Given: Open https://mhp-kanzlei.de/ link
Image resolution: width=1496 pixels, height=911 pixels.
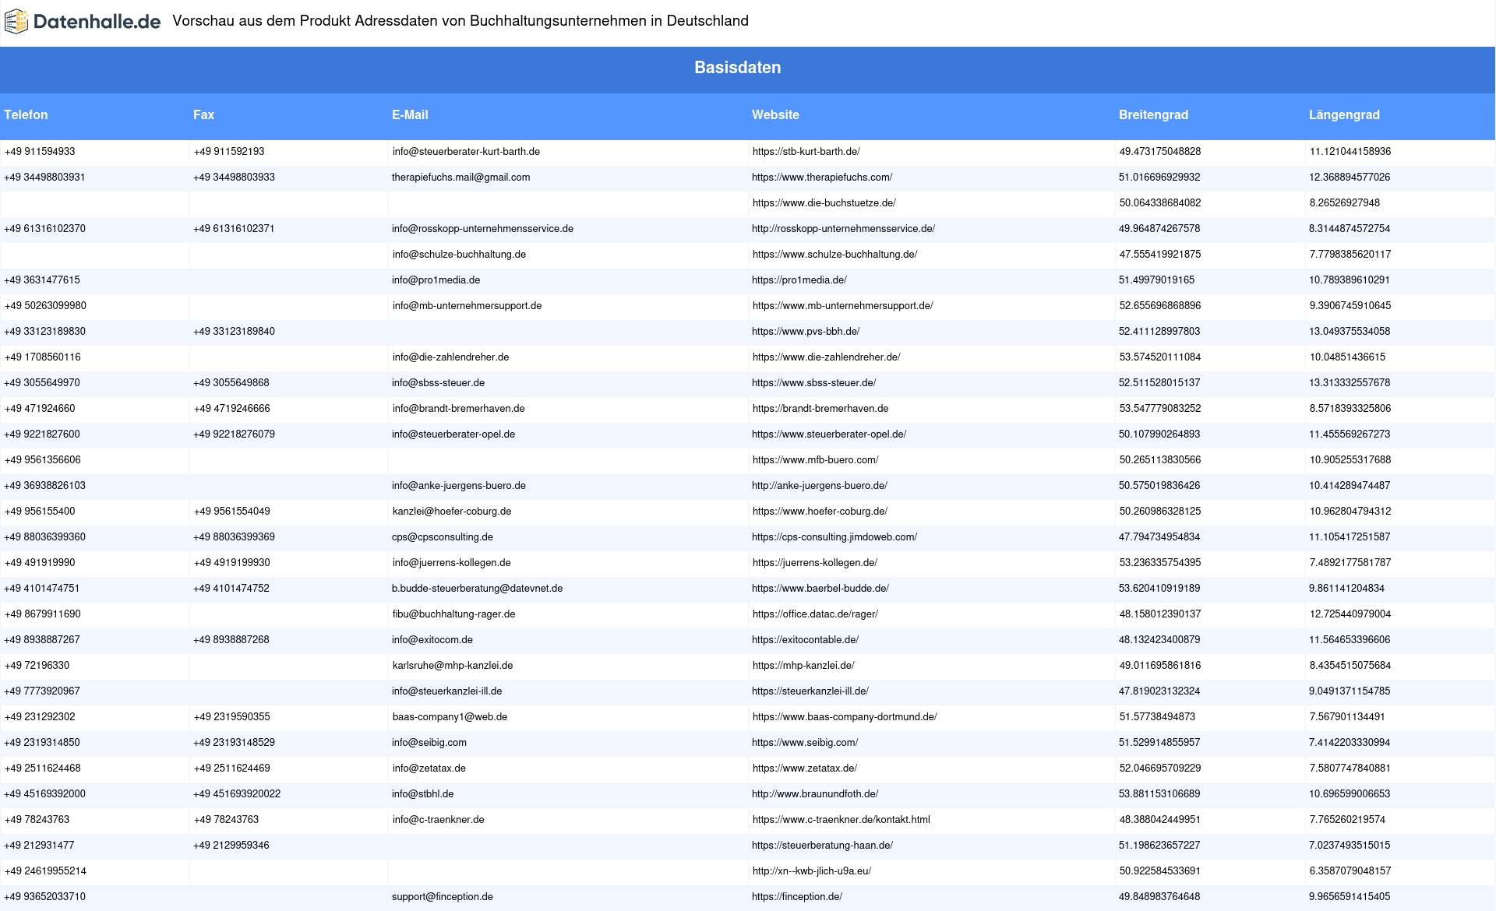Looking at the screenshot, I should coord(803,666).
